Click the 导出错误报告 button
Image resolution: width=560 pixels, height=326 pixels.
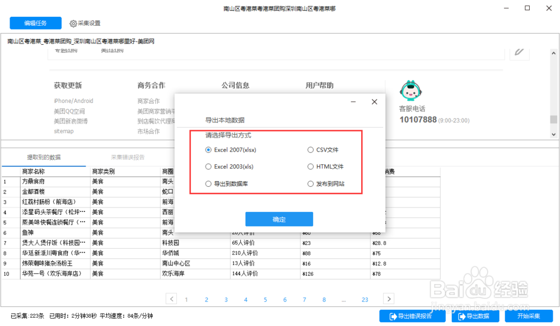pos(412,316)
